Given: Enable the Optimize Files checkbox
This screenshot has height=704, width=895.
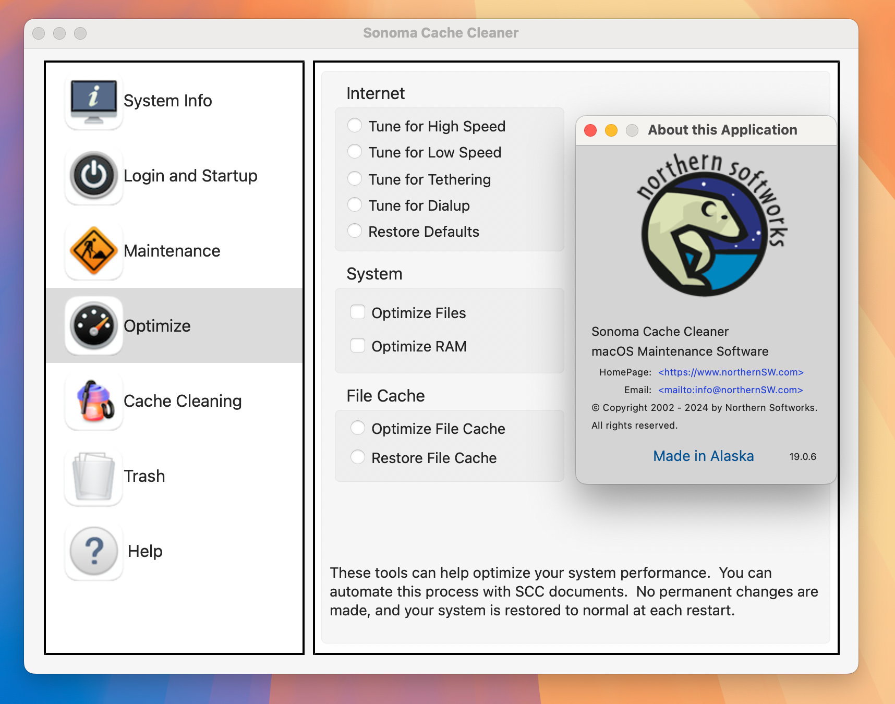Looking at the screenshot, I should tap(358, 312).
